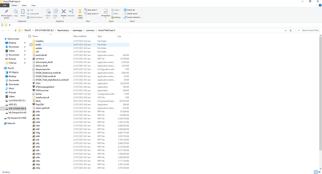Refresh the current folder view
This screenshot has width=322, height=174.
pyautogui.click(x=291, y=30)
